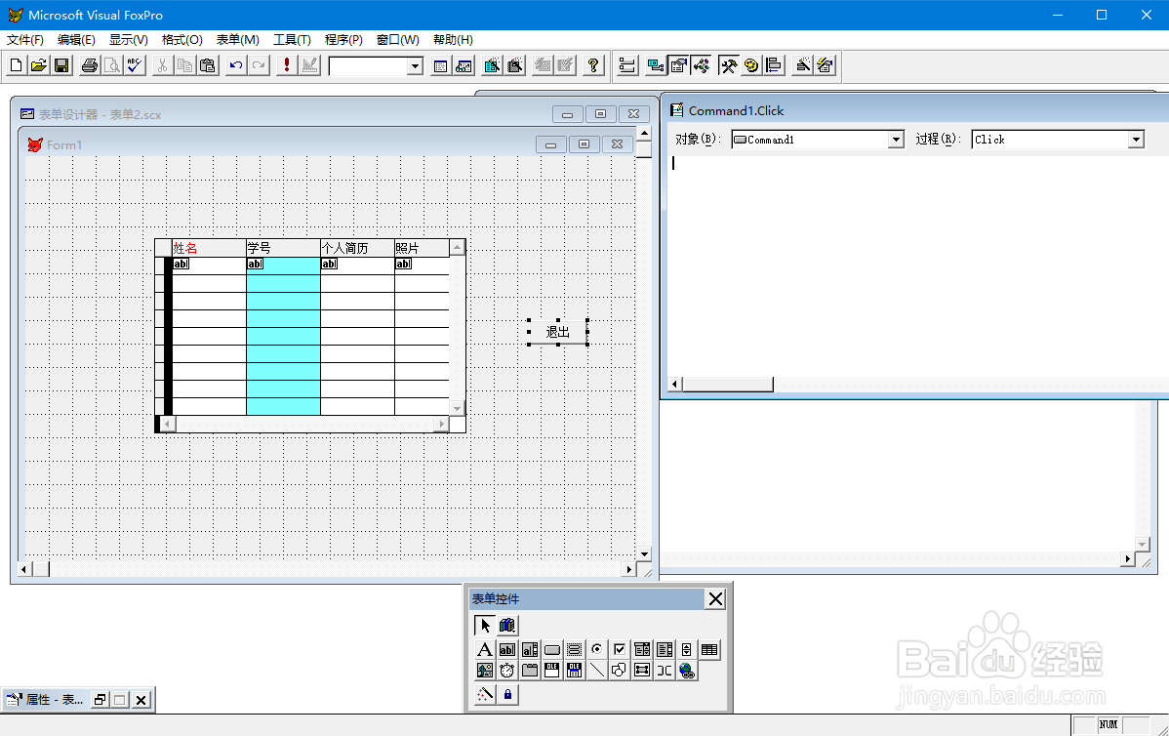
Task: Expand the 对象 (Object) Command1 dropdown
Action: point(896,140)
